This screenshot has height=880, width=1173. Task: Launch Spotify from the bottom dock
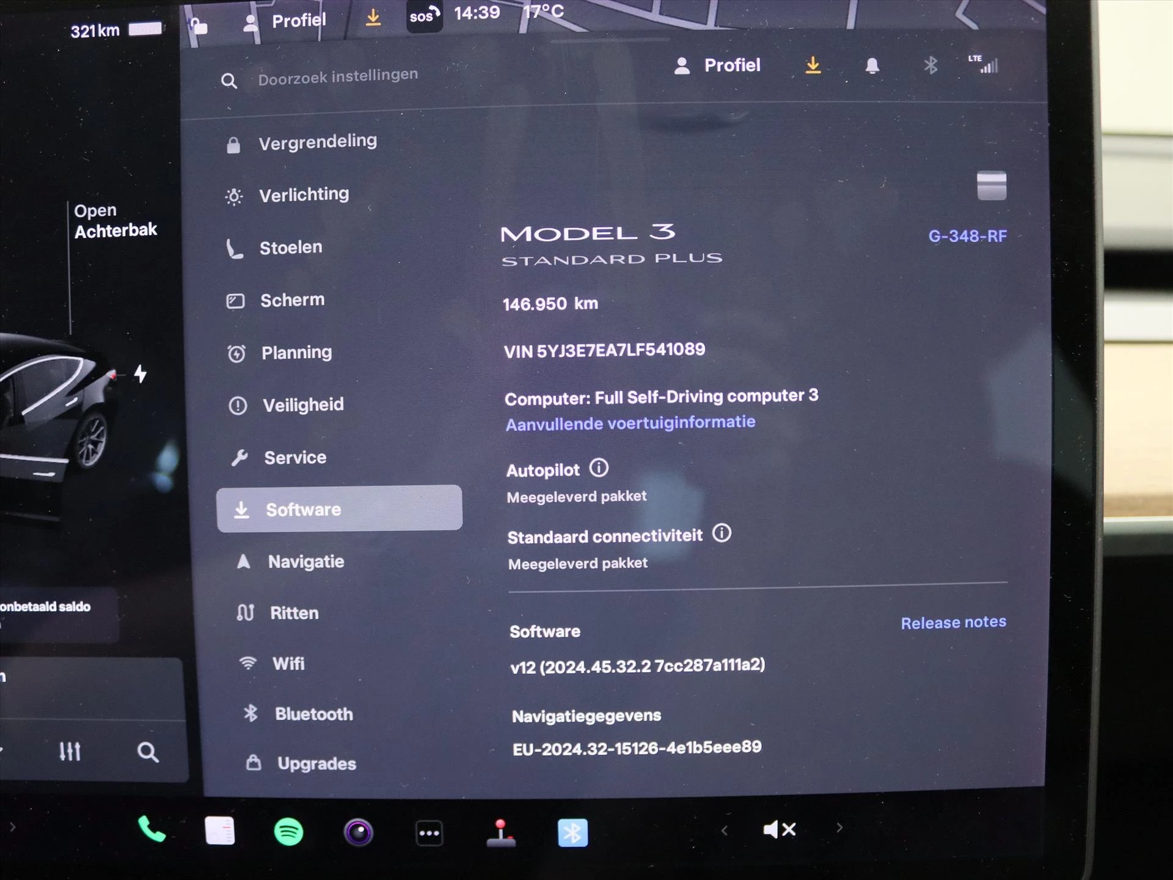(x=288, y=832)
